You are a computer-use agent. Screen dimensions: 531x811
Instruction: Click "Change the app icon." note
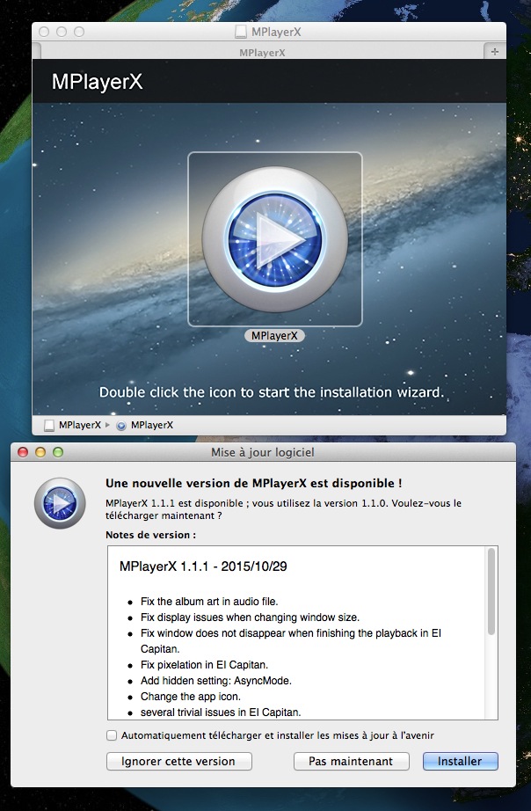(x=191, y=696)
